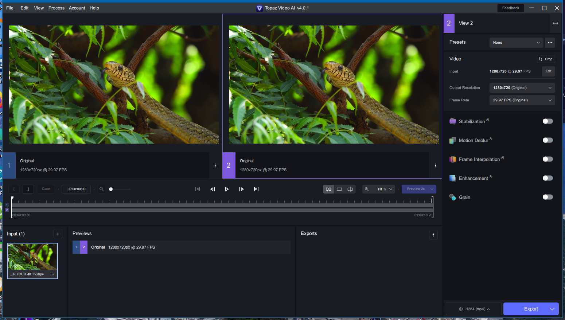Open the Crop tool
Image resolution: width=565 pixels, height=320 pixels.
546,59
